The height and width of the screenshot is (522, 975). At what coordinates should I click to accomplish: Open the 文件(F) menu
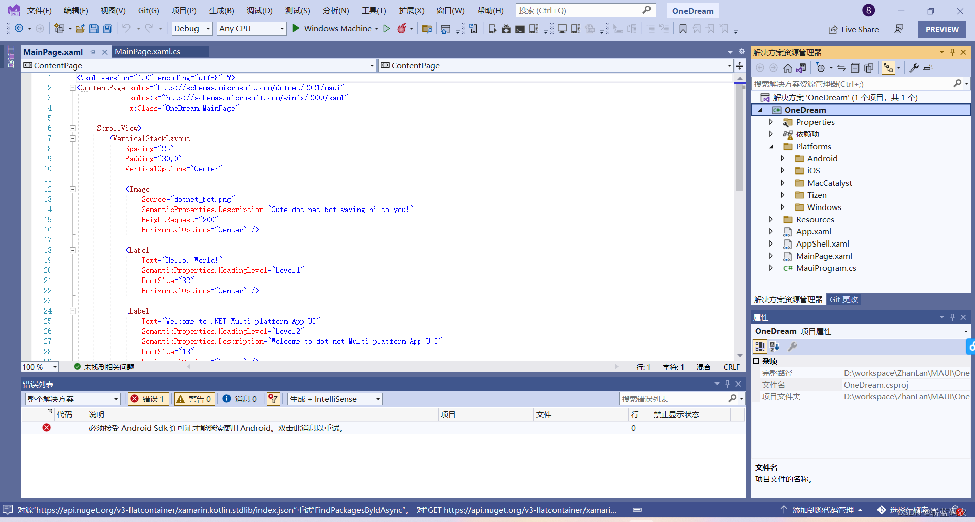tap(39, 11)
